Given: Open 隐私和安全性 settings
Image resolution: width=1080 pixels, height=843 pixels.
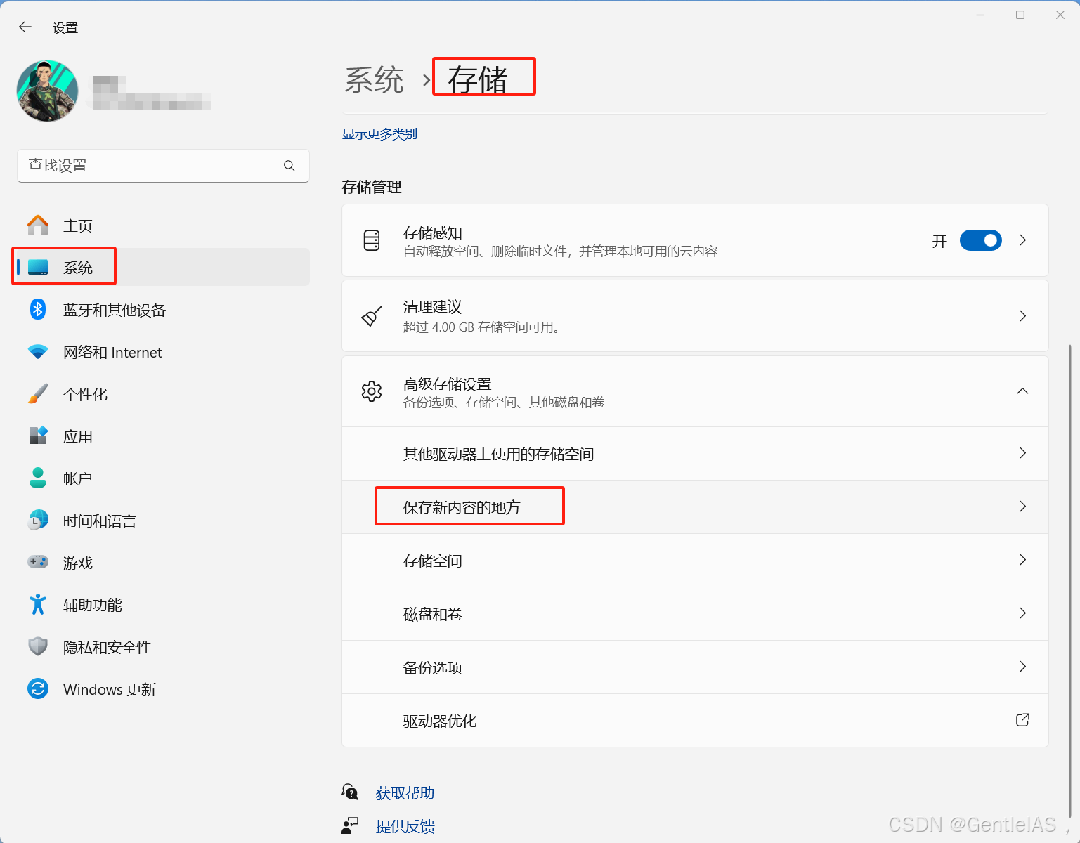Looking at the screenshot, I should pyautogui.click(x=106, y=647).
